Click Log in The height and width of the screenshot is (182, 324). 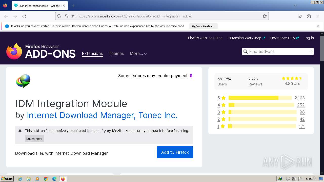[309, 38]
